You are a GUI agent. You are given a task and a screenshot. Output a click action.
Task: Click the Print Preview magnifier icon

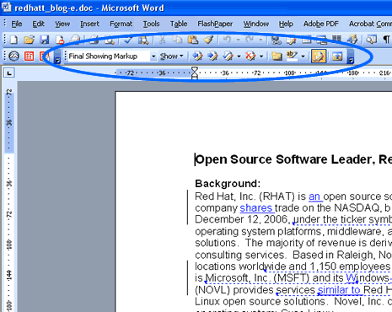[x=110, y=40]
